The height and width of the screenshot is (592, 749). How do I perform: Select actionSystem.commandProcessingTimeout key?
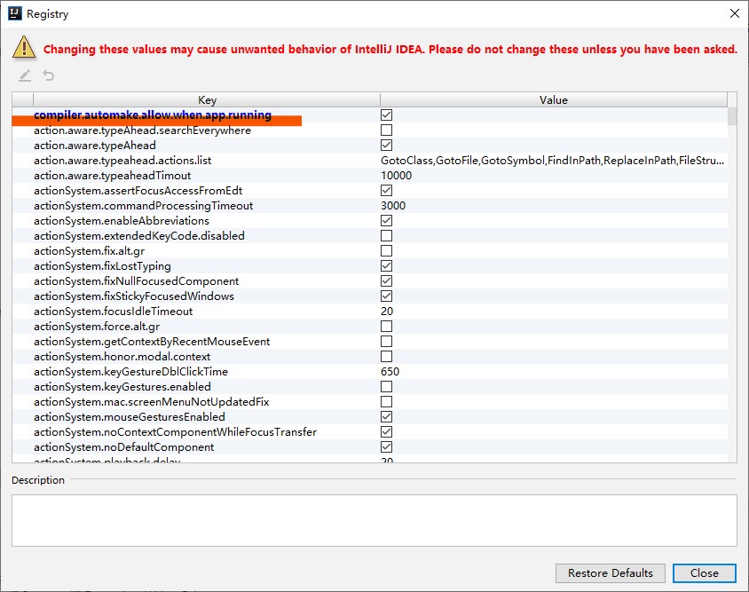pos(143,206)
